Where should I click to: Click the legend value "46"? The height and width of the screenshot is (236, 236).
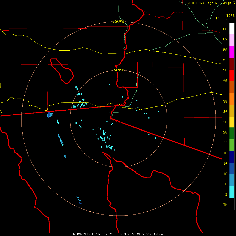click(x=225, y=81)
